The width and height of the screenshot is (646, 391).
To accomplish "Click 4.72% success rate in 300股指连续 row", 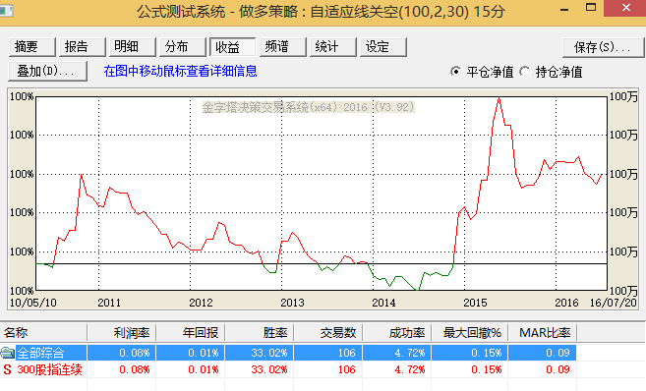I will [x=409, y=369].
